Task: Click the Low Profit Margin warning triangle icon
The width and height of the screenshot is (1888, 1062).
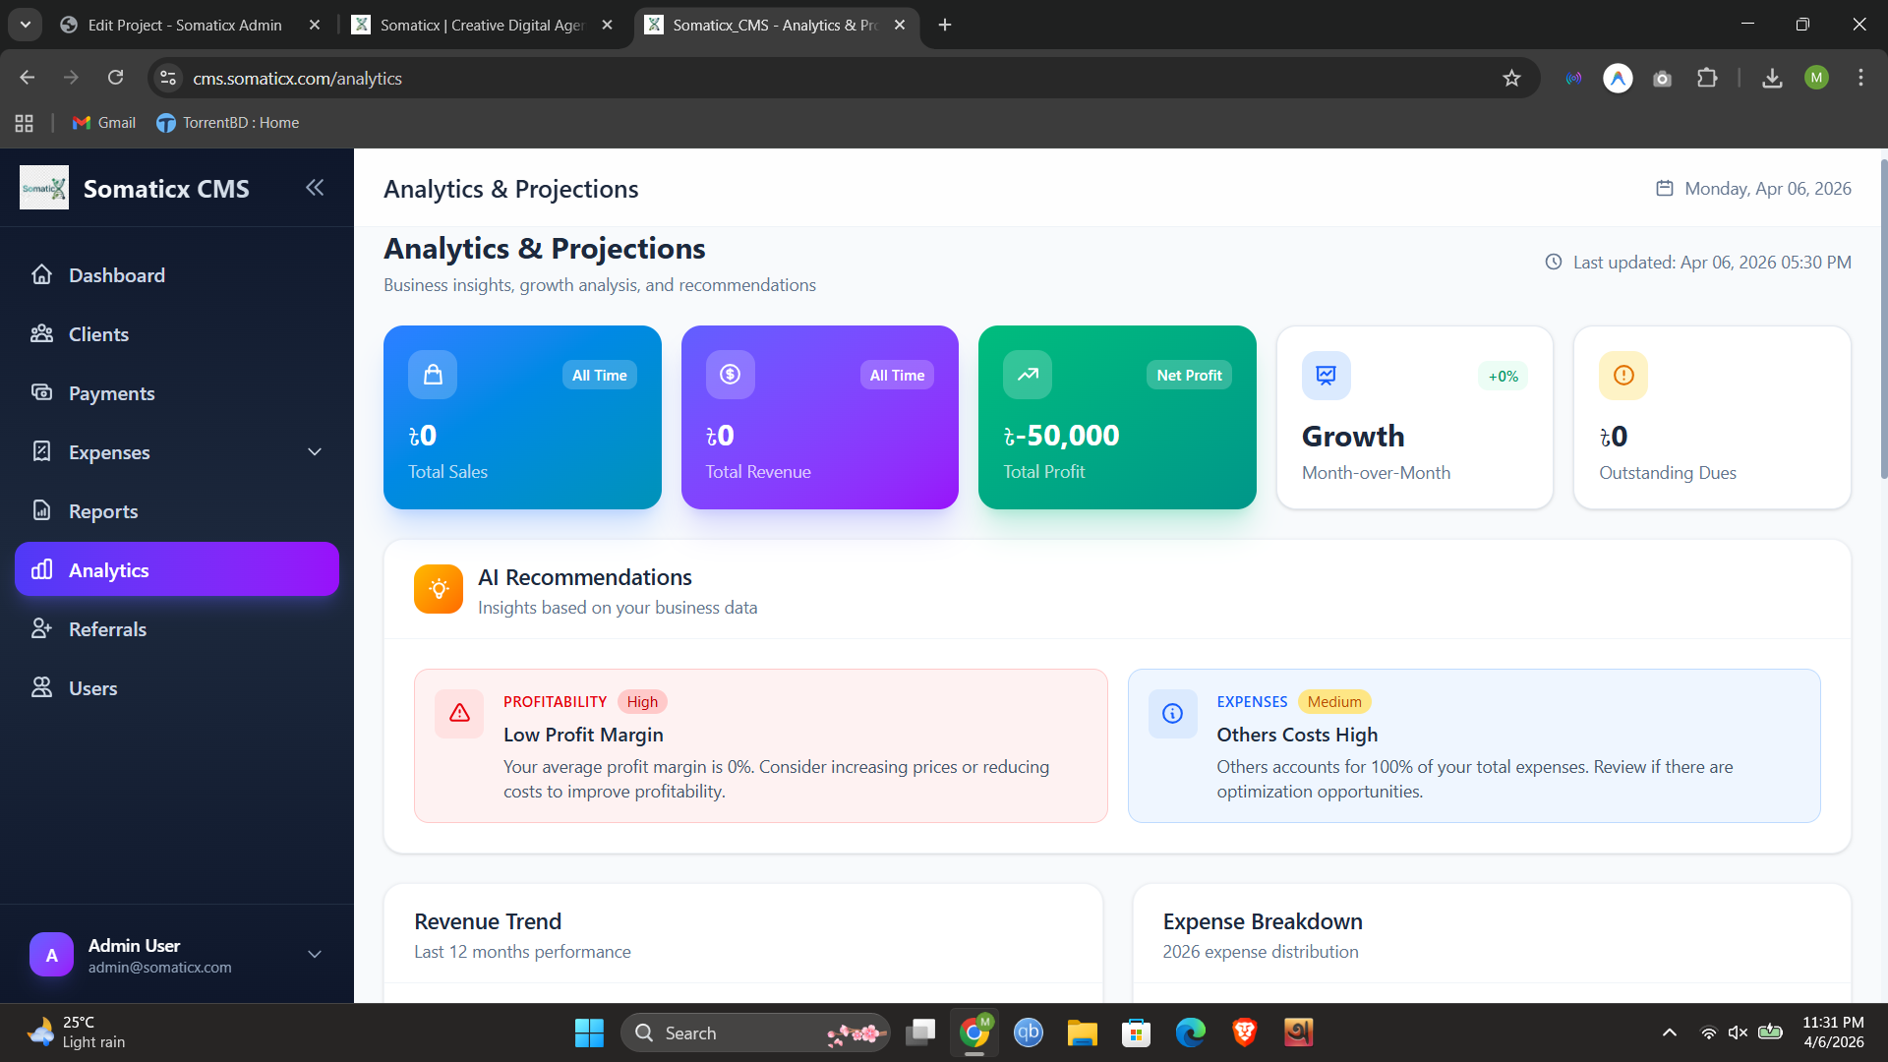Action: pos(459,713)
